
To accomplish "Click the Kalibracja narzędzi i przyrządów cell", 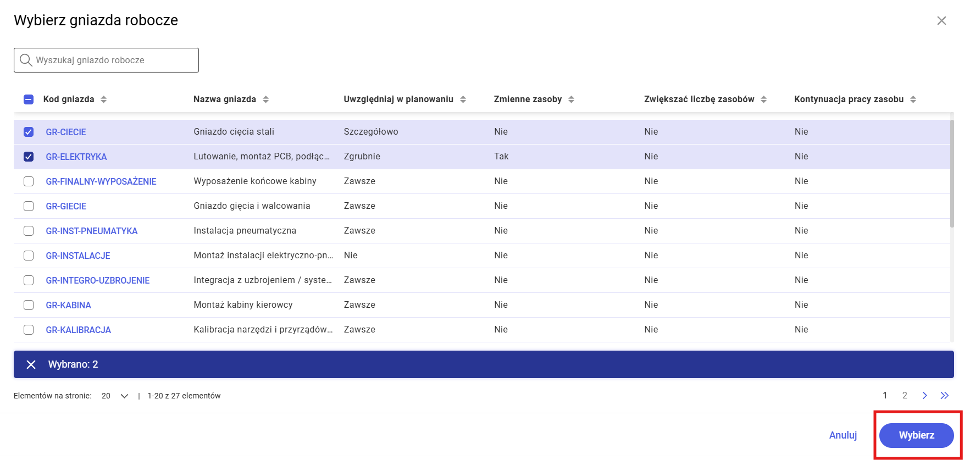I will pyautogui.click(x=263, y=330).
